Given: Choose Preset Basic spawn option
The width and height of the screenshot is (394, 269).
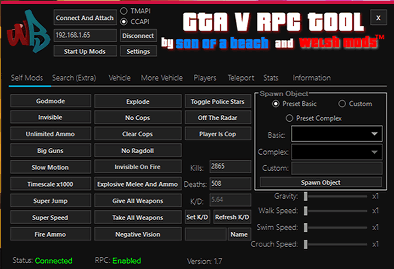Looking at the screenshot, I should [x=275, y=104].
